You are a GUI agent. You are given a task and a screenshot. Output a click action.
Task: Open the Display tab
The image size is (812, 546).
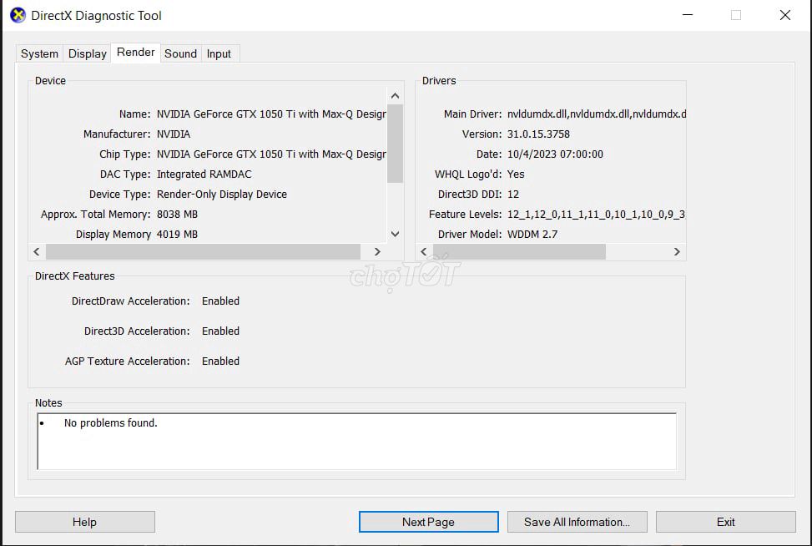point(87,53)
